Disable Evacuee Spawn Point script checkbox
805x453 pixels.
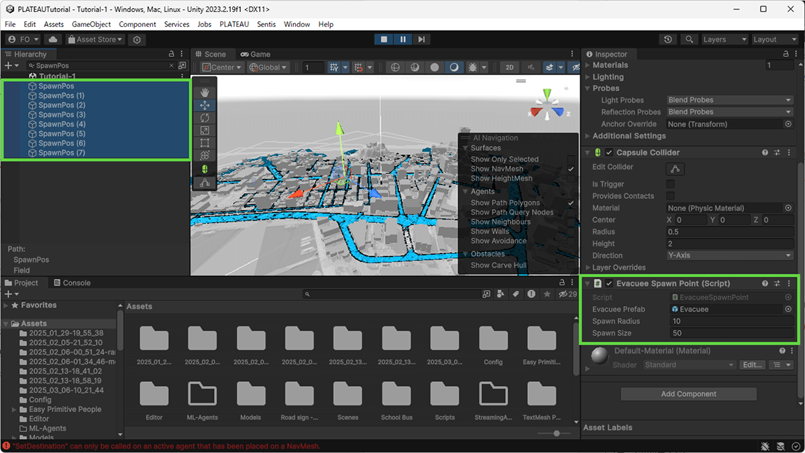609,283
